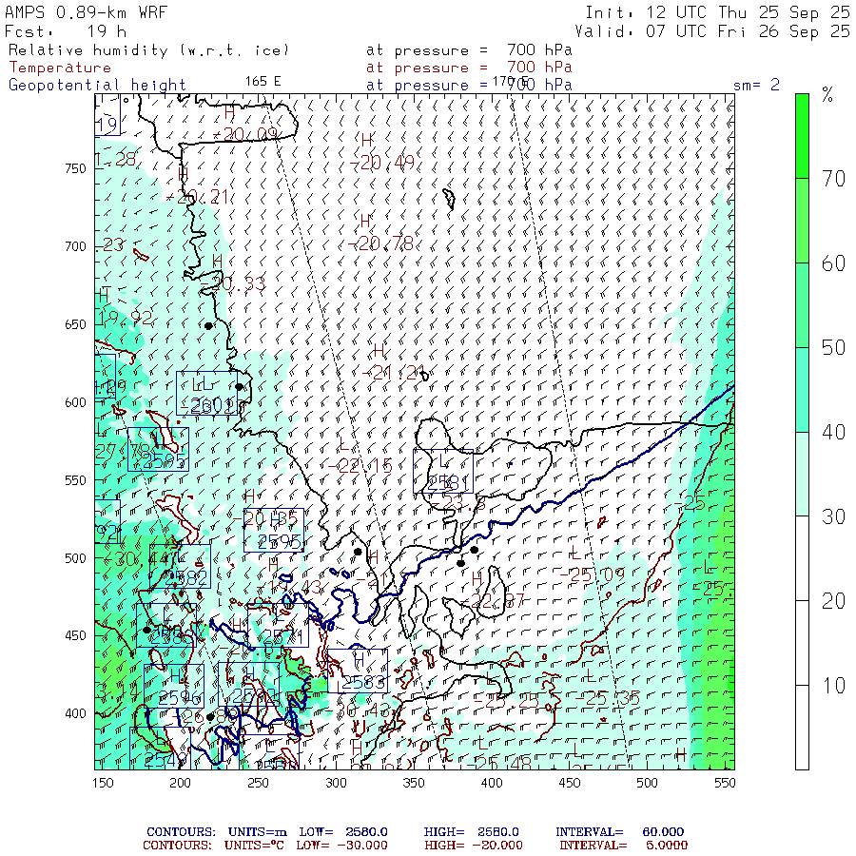Pick the colorbar segment between 60 and 70
The image size is (856, 856).
tap(802, 221)
